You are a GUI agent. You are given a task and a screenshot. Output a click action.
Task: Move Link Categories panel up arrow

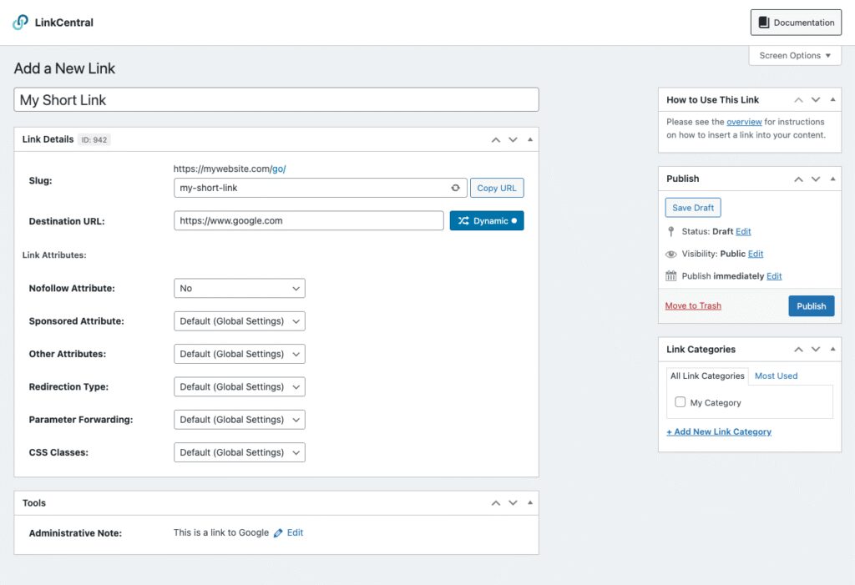coord(798,350)
